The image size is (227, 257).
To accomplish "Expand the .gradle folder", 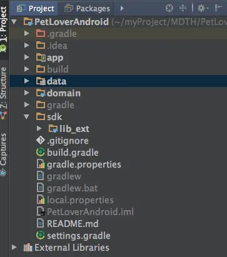I will coord(27,33).
